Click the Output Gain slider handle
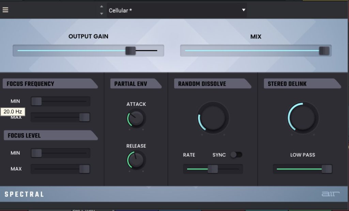 click(x=130, y=51)
